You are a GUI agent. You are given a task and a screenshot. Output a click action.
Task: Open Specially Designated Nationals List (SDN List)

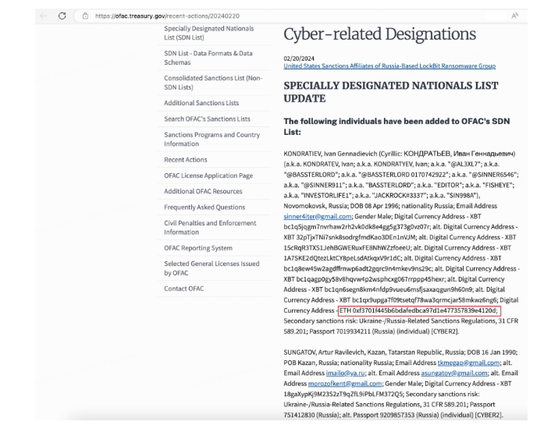pos(209,33)
